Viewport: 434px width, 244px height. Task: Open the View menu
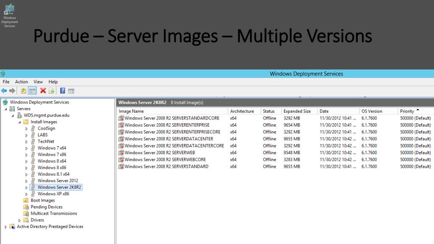[38, 82]
